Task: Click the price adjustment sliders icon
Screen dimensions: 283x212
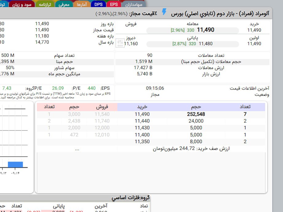Action: [120, 43]
